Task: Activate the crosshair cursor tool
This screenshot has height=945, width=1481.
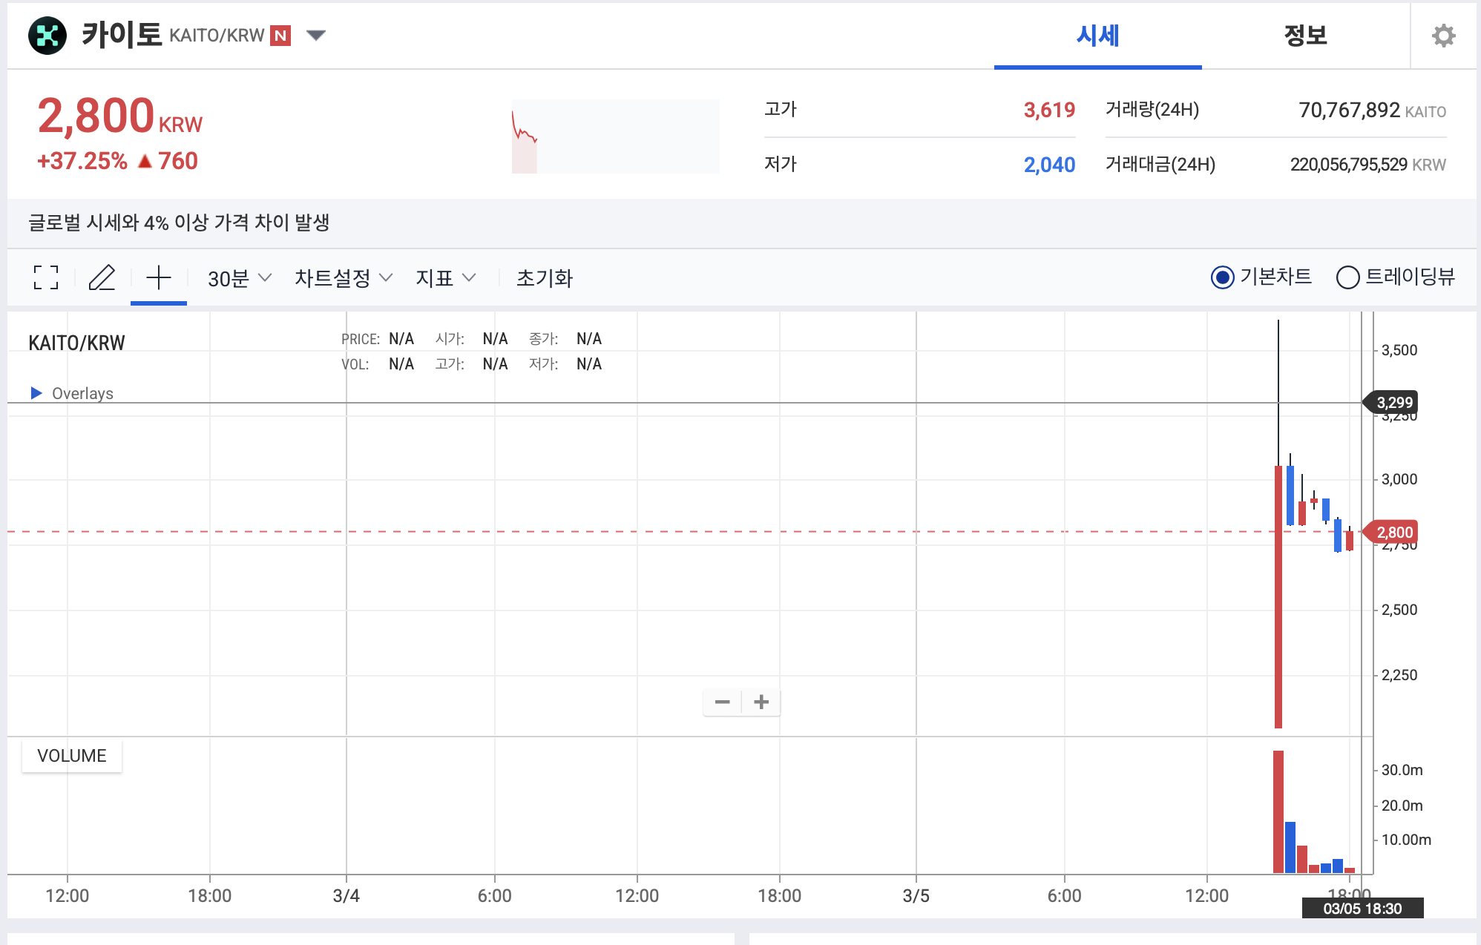Action: click(x=158, y=278)
